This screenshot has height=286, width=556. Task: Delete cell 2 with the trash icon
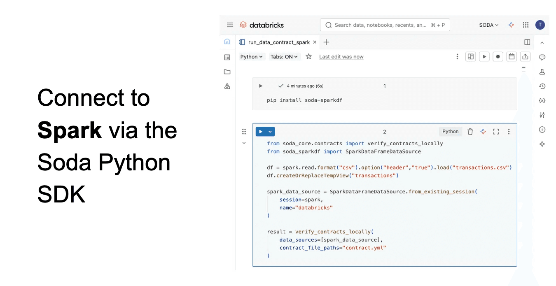[x=470, y=132]
